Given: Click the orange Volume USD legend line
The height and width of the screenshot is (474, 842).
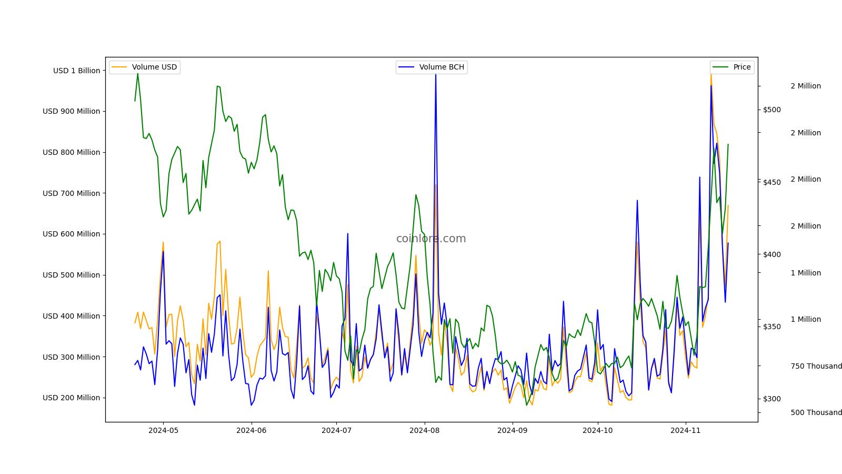Looking at the screenshot, I should coord(119,67).
